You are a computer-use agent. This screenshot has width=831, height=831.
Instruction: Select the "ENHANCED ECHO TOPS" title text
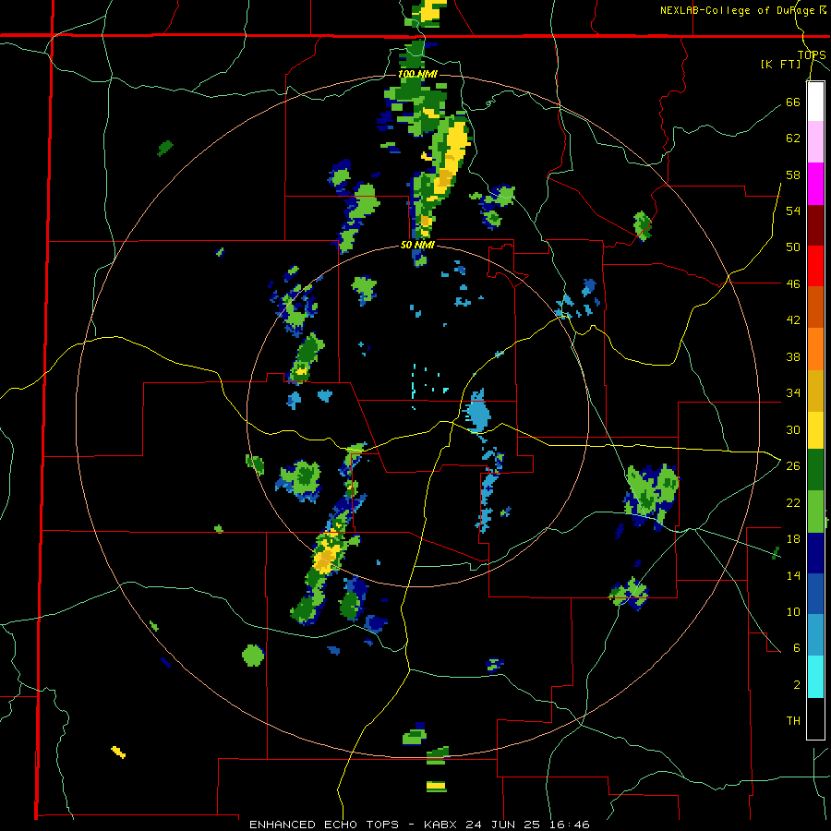[324, 825]
